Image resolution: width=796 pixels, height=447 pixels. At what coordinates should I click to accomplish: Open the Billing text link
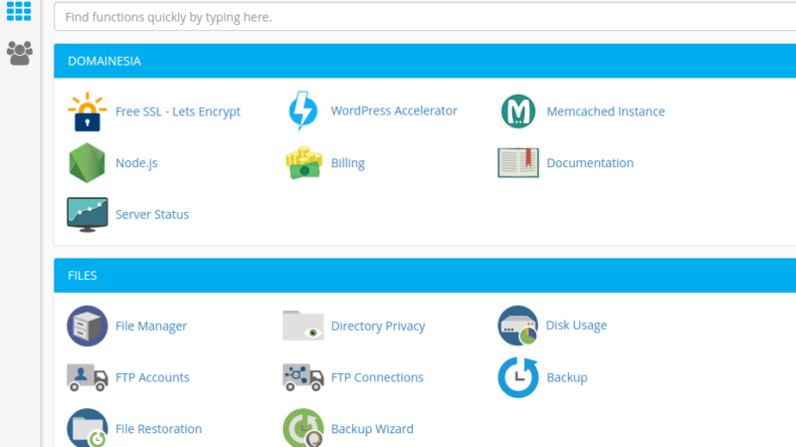pyautogui.click(x=347, y=163)
